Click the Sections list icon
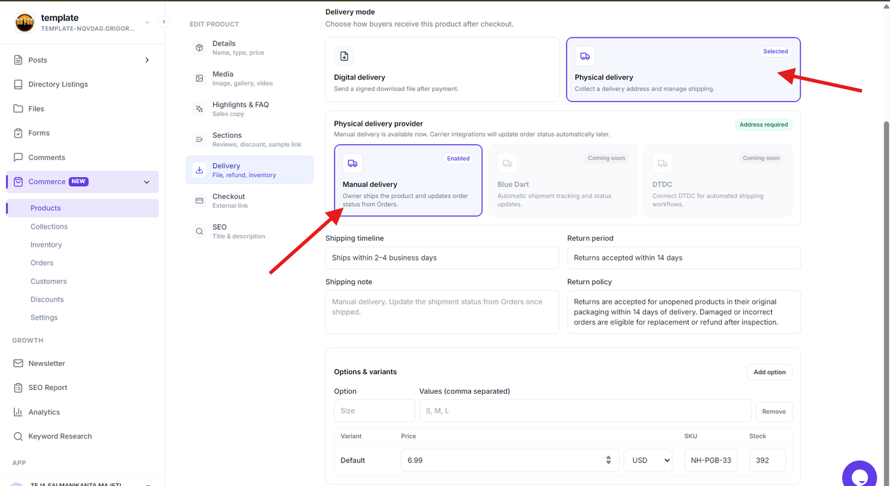Image resolution: width=890 pixels, height=486 pixels. coord(200,139)
